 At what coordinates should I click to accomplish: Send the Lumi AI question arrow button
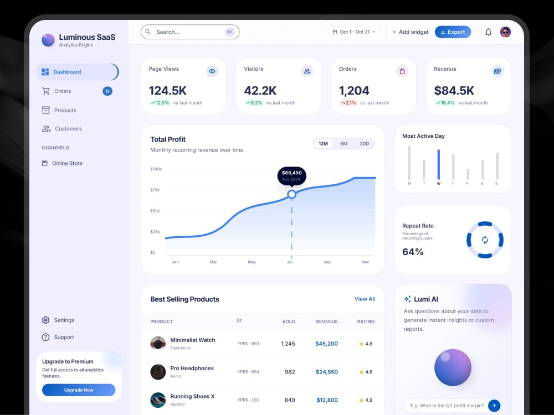[x=494, y=406]
